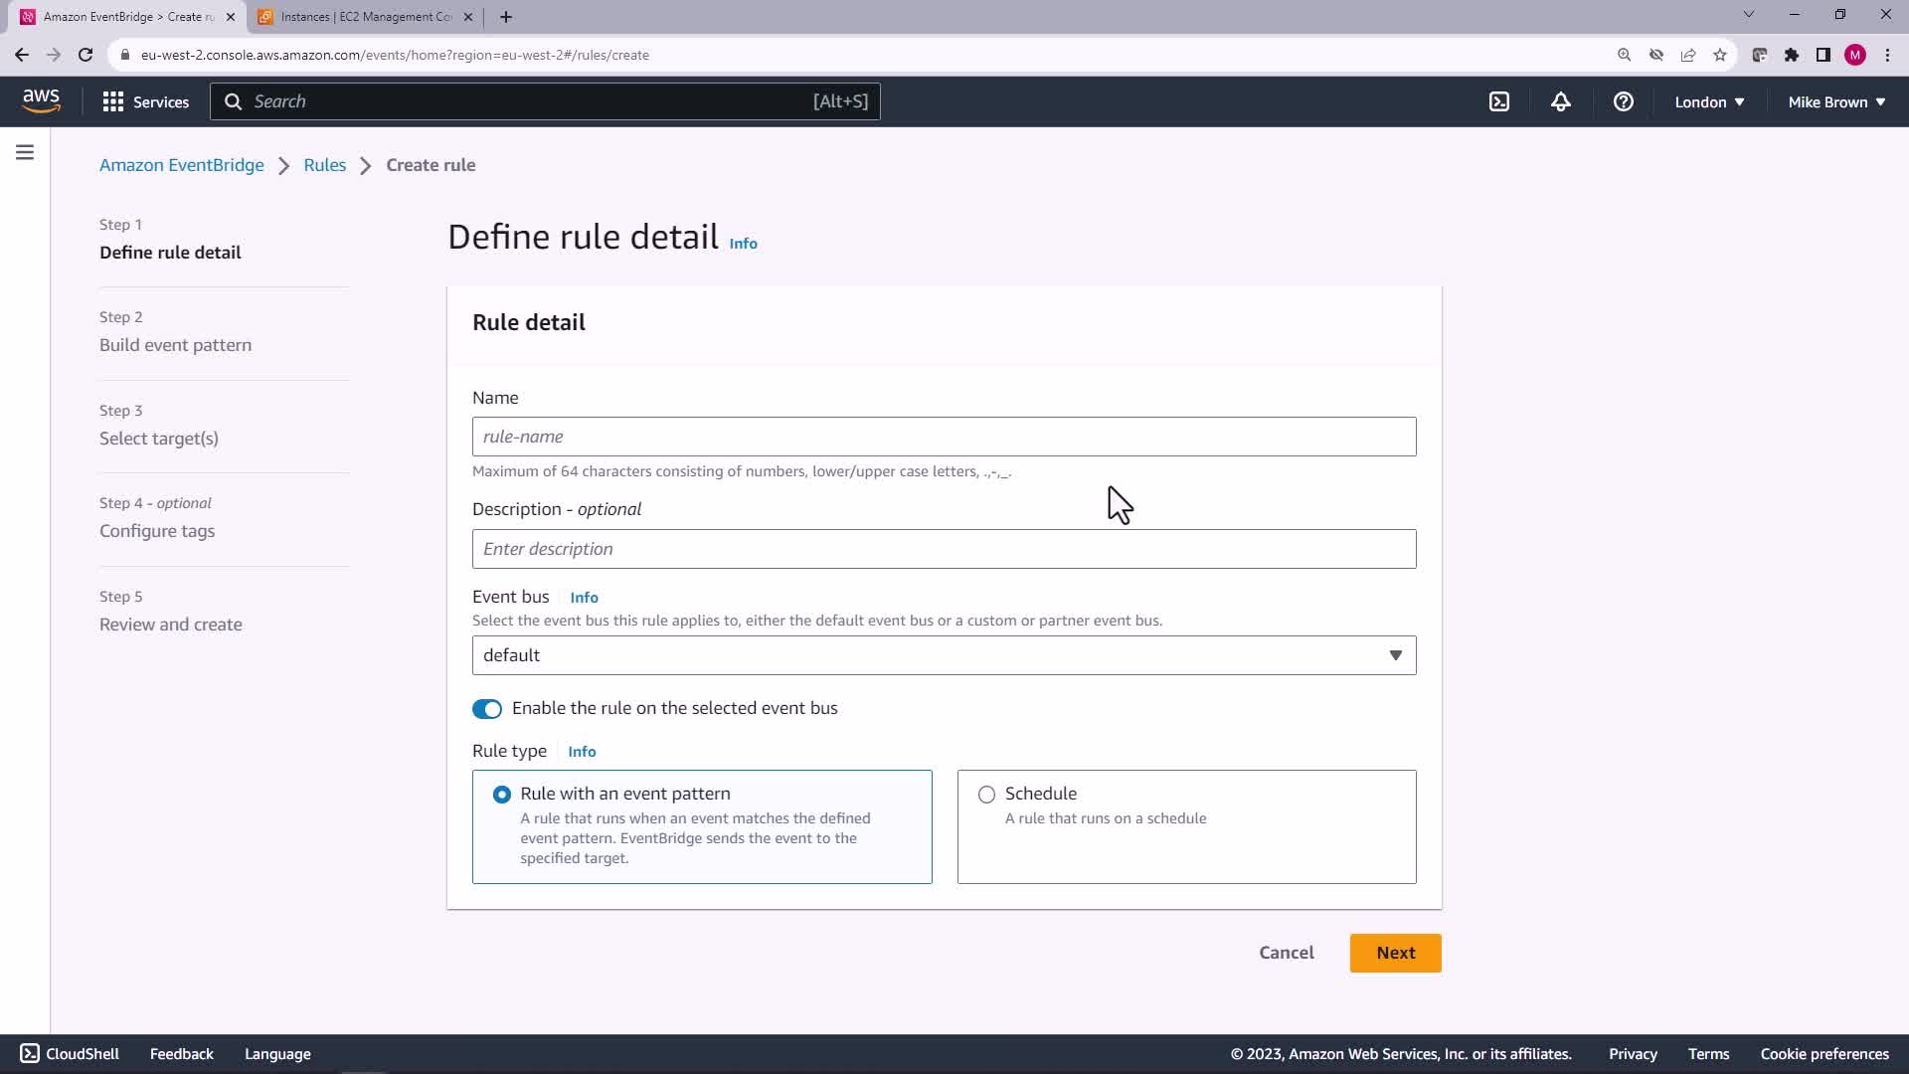Image resolution: width=1909 pixels, height=1074 pixels.
Task: Cancel the rule creation
Action: [1286, 953]
